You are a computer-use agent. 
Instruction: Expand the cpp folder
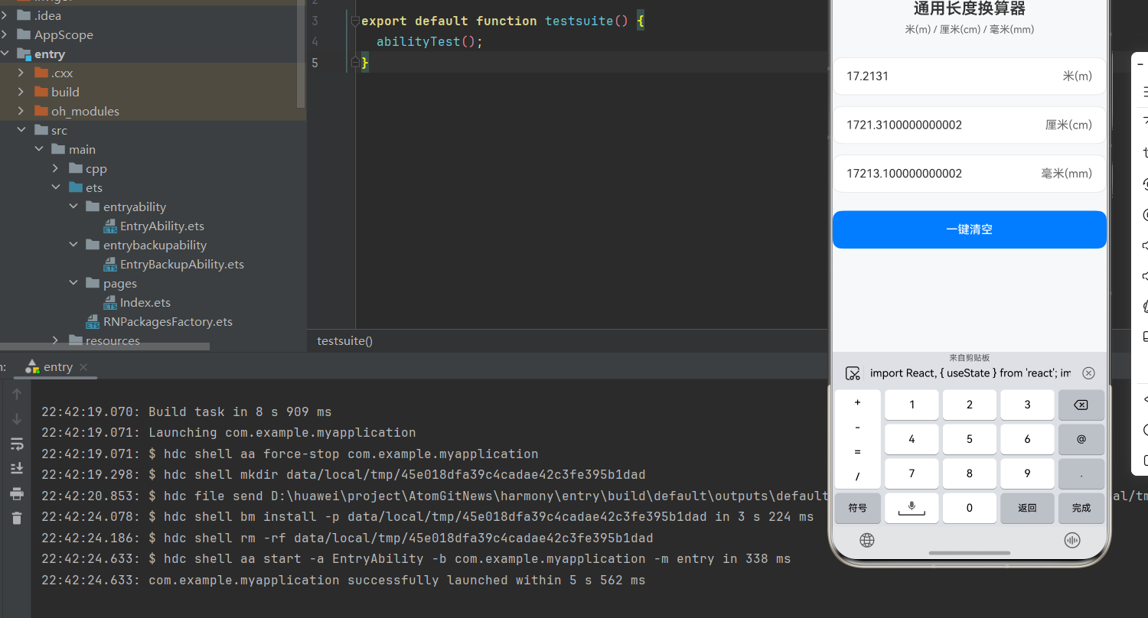(x=56, y=168)
